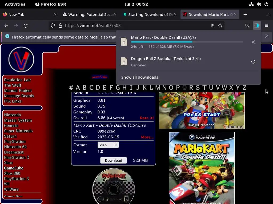Click the Mario Kart .7z file icon
The image size is (273, 204).
(x=124, y=42)
